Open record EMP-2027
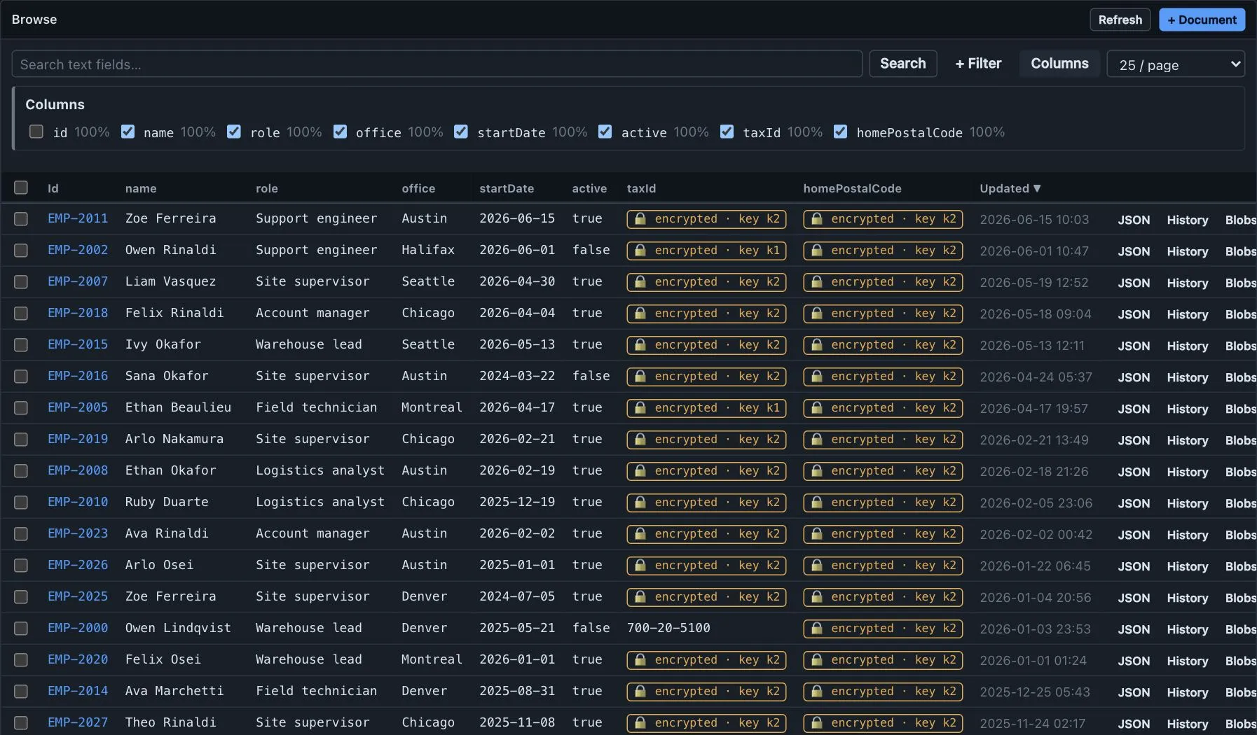This screenshot has width=1257, height=735. [78, 722]
